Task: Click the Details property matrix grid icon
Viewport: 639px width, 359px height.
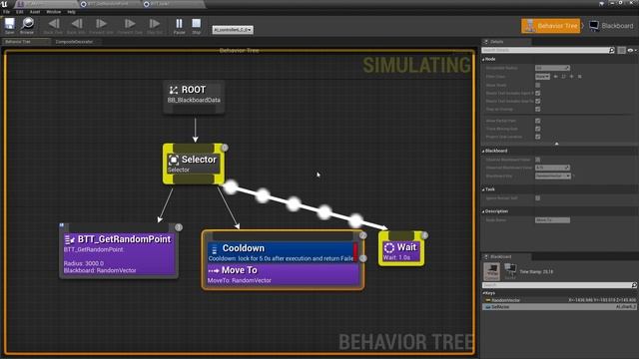Action: click(621, 50)
